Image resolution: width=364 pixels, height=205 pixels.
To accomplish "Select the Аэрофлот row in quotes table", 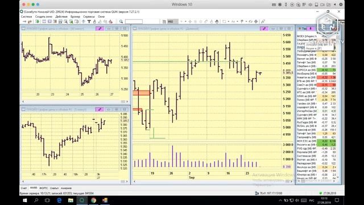I will (316, 108).
